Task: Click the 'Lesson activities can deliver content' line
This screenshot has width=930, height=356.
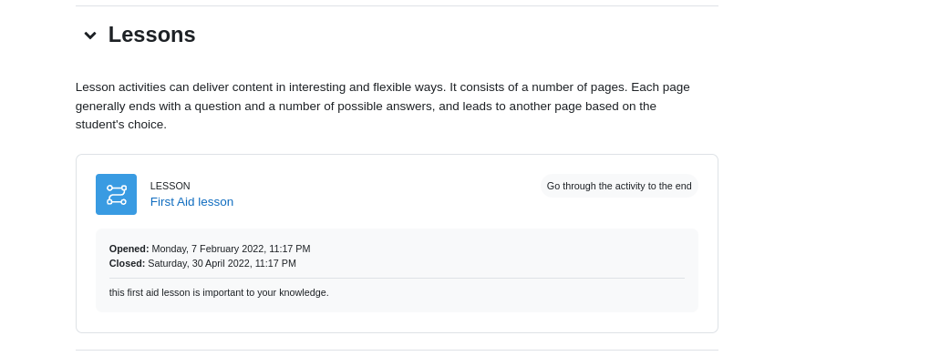Action: click(383, 87)
